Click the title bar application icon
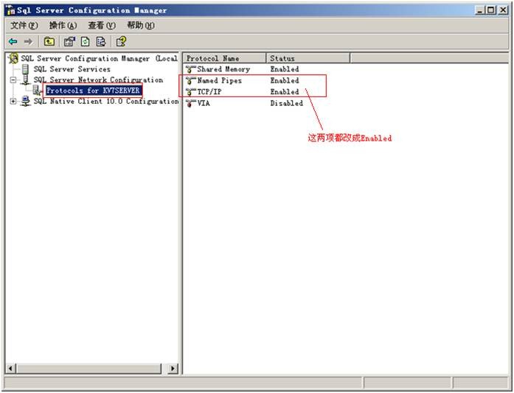This screenshot has height=393, width=514. click(10, 10)
